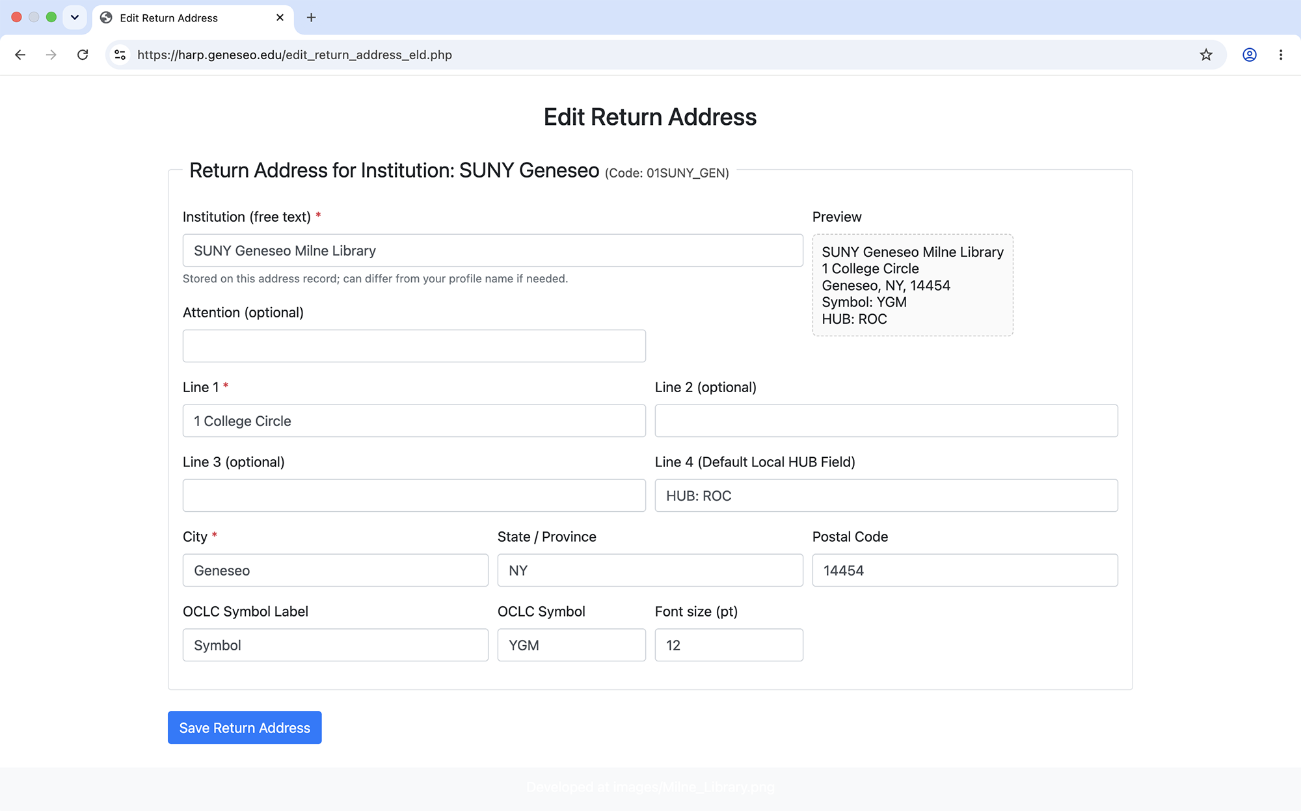This screenshot has width=1301, height=811.
Task: Click the browser forward arrow
Action: (x=51, y=55)
